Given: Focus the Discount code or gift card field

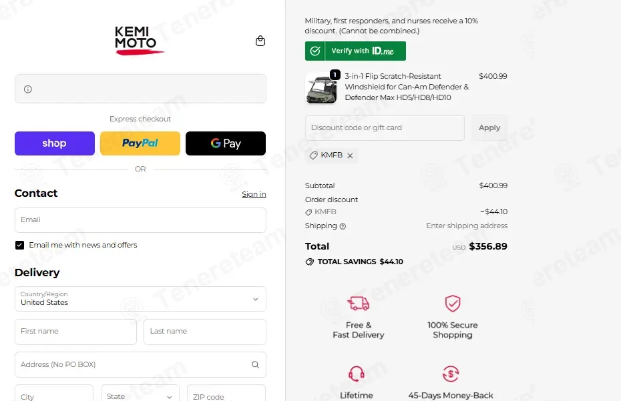Looking at the screenshot, I should pyautogui.click(x=385, y=128).
